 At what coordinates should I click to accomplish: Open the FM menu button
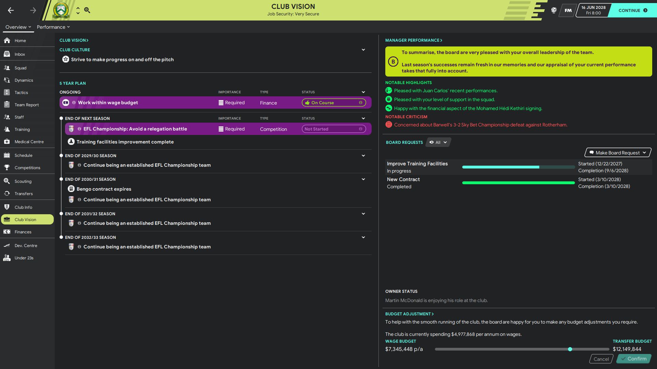pyautogui.click(x=568, y=10)
